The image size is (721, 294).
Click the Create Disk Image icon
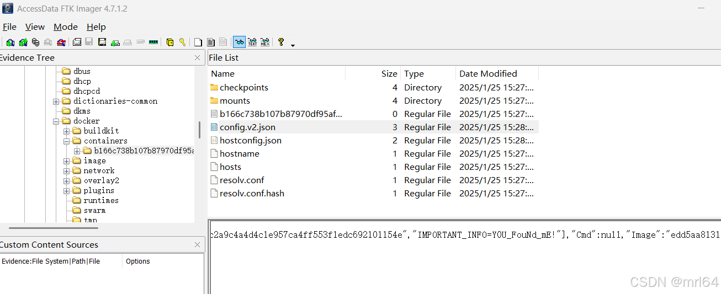77,42
